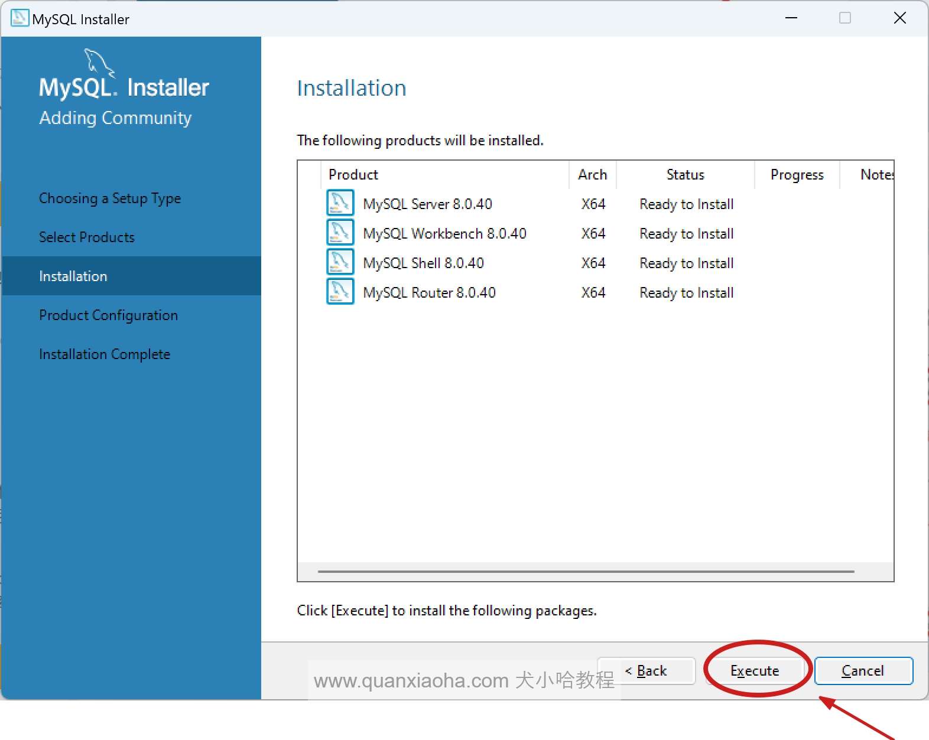Viewport: 929px width, 740px height.
Task: Minimize the MySQL Installer window
Action: coord(791,18)
